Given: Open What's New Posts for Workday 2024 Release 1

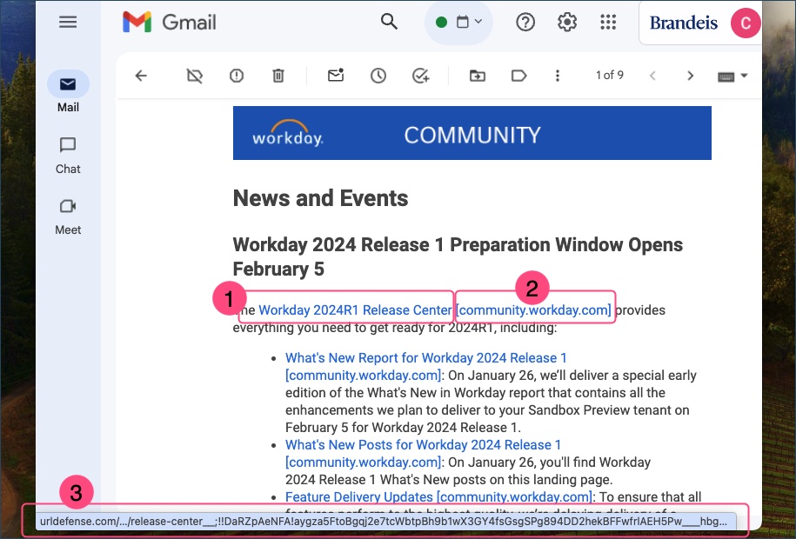Looking at the screenshot, I should tap(423, 444).
